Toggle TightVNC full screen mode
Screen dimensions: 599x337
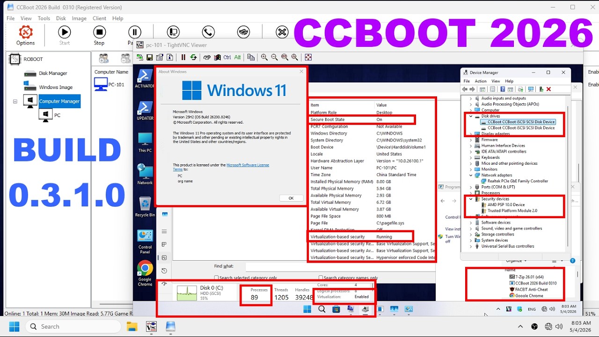coord(308,57)
